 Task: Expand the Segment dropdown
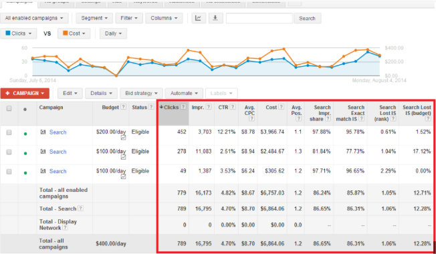click(x=94, y=18)
